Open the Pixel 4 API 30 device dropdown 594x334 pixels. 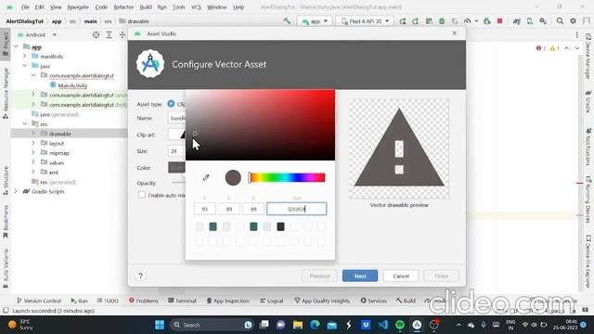pos(365,21)
